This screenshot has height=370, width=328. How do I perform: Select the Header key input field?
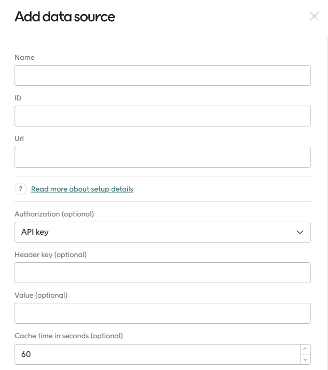pos(162,273)
